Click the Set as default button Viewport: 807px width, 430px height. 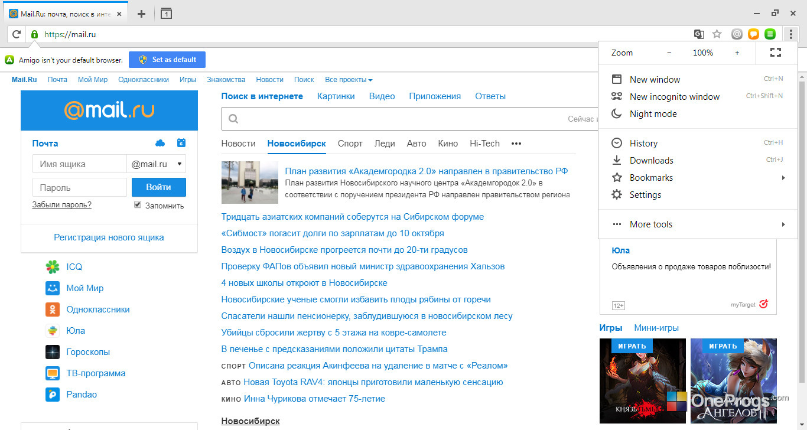pyautogui.click(x=167, y=60)
